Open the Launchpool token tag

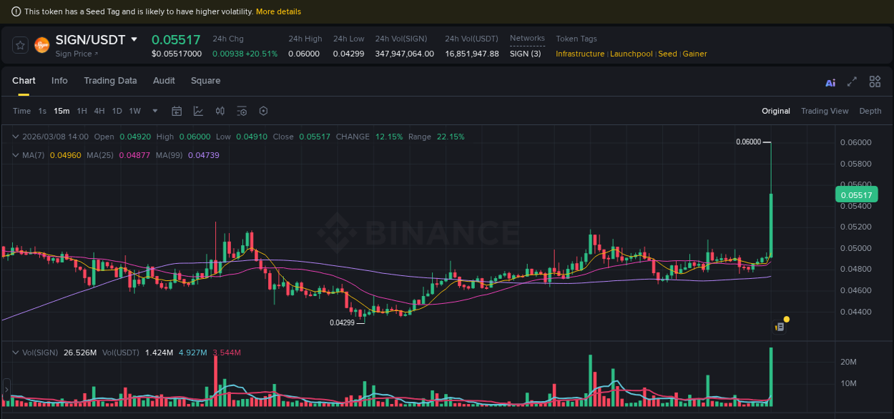tap(631, 54)
